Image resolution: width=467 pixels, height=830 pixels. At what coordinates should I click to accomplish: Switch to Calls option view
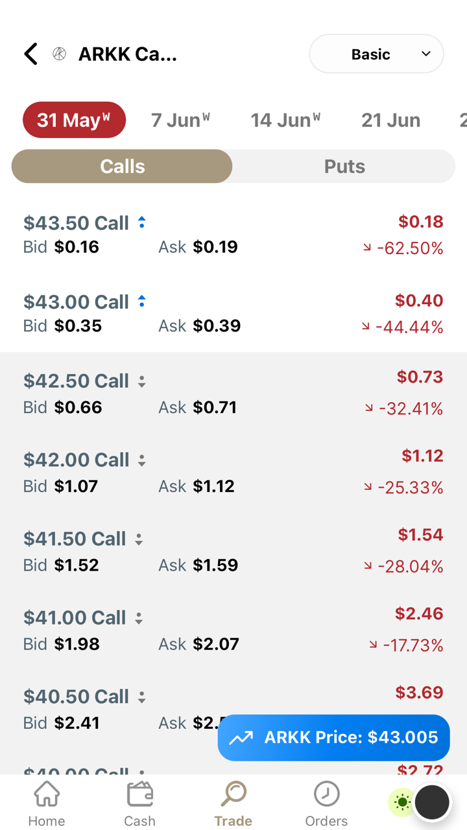click(x=122, y=167)
